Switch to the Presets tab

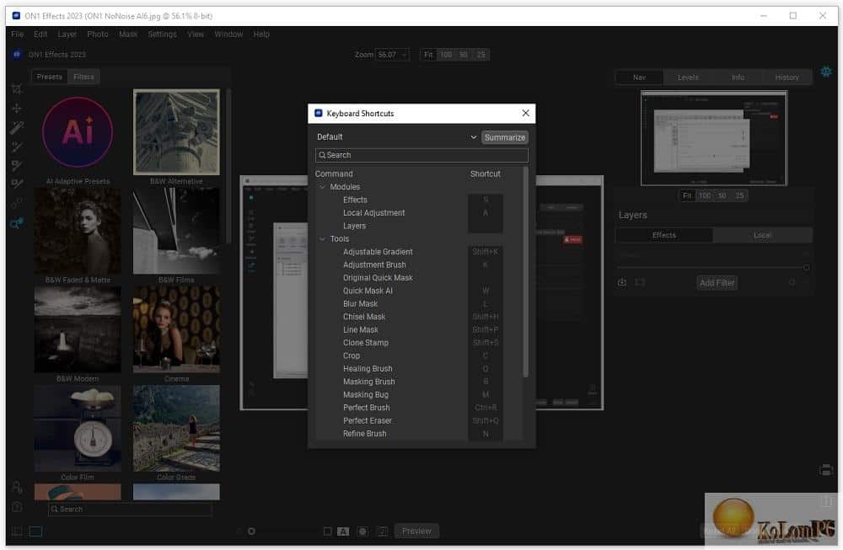click(x=50, y=77)
